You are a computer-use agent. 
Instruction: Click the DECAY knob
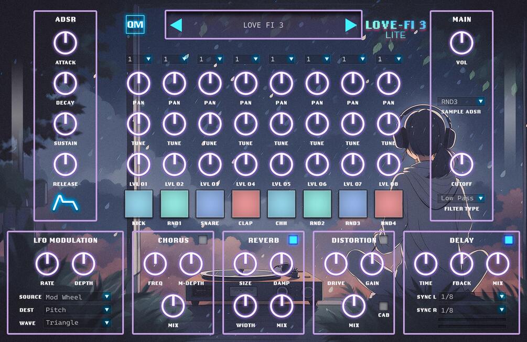[65, 83]
